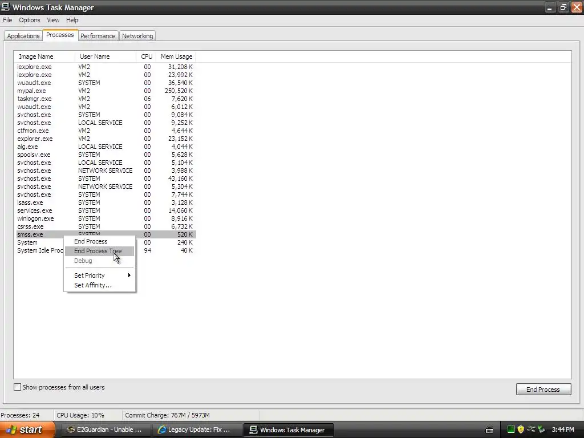This screenshot has width=584, height=438.
Task: Choose End Process Tree in context menu
Action: click(x=98, y=251)
